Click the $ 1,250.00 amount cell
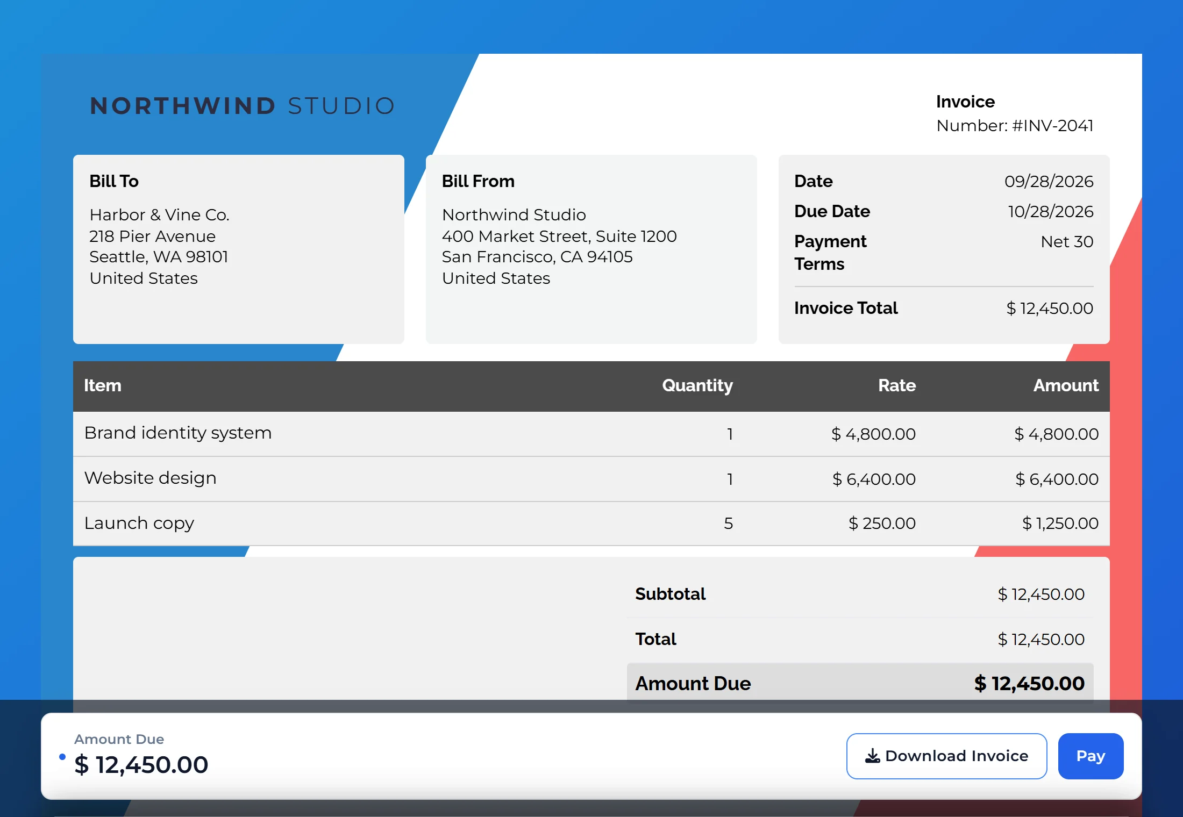The width and height of the screenshot is (1183, 817). click(x=1060, y=523)
